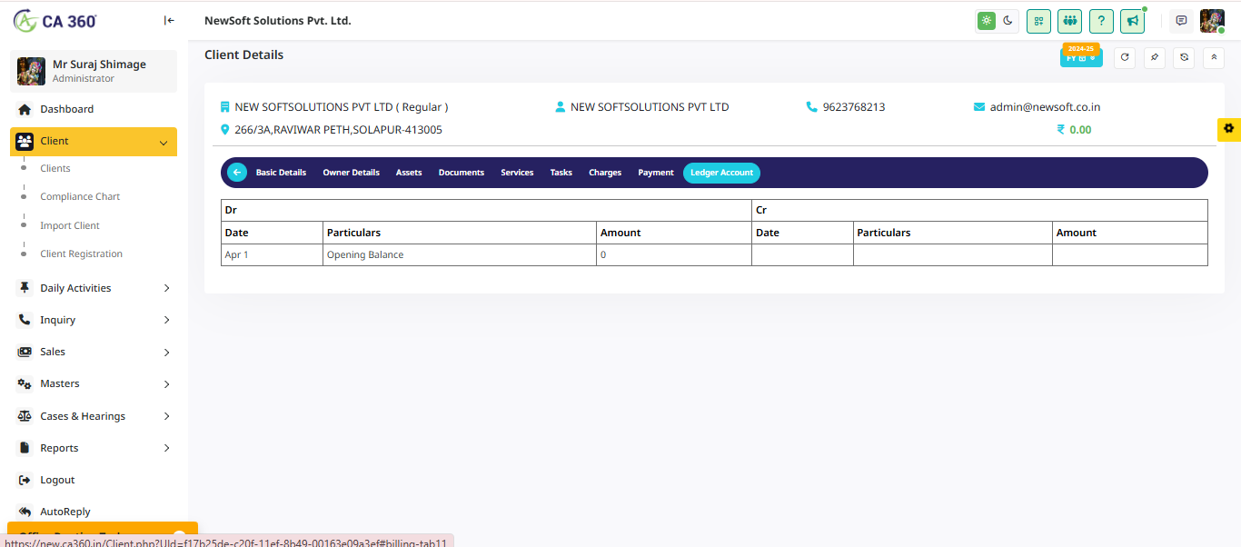Switch to the Charges tab
This screenshot has width=1241, height=547.
coord(605,173)
